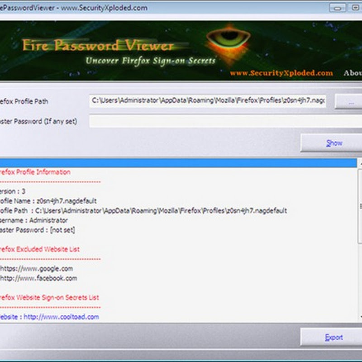Select the https://www.google.com excluded entry
Viewport: 362px width, 362px height.
pos(37,268)
